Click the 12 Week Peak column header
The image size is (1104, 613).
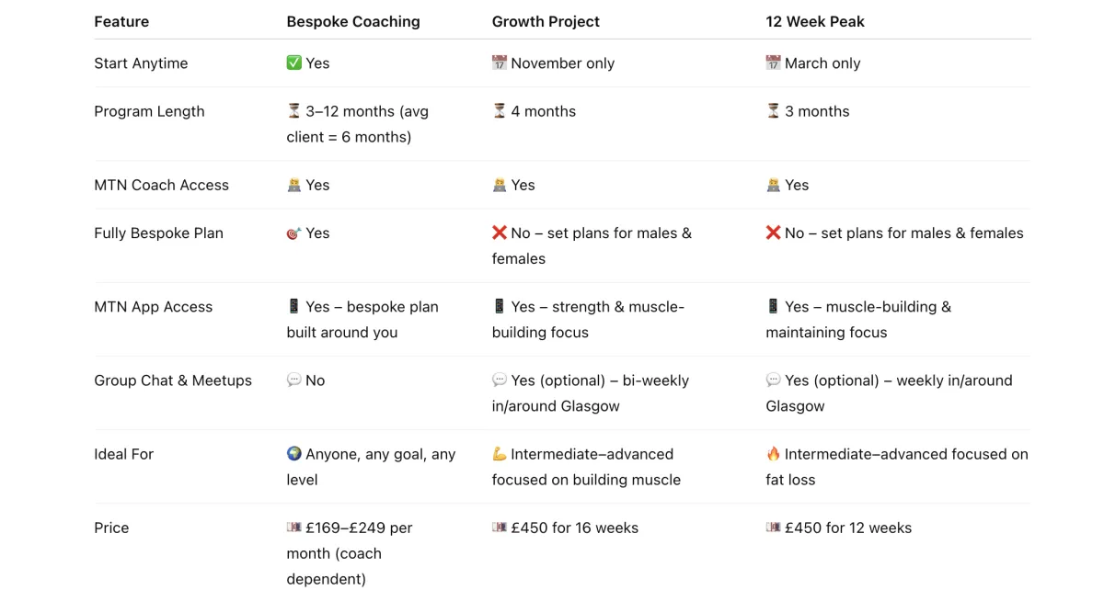pos(815,21)
